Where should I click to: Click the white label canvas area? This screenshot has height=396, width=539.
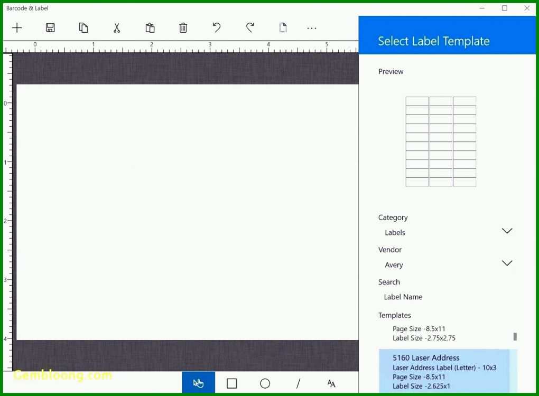(x=188, y=212)
